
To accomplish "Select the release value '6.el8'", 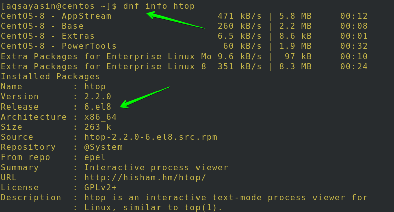I will click(x=98, y=107).
